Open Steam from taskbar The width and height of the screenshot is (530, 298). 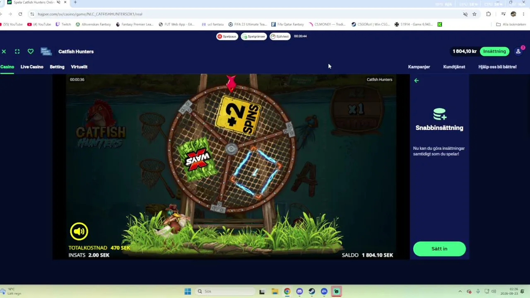pyautogui.click(x=312, y=291)
